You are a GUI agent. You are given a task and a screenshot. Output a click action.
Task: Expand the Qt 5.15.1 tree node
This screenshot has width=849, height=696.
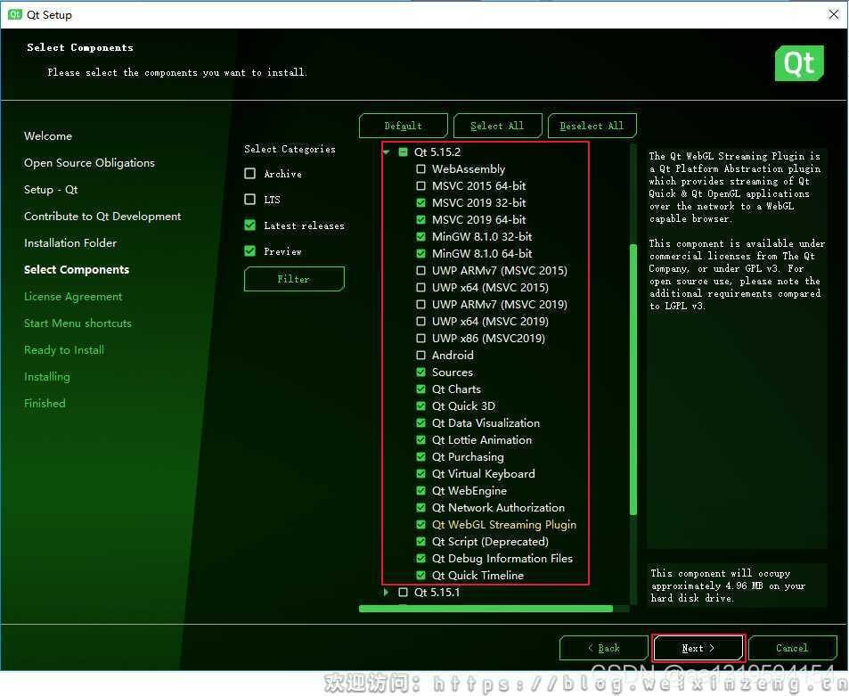[386, 592]
